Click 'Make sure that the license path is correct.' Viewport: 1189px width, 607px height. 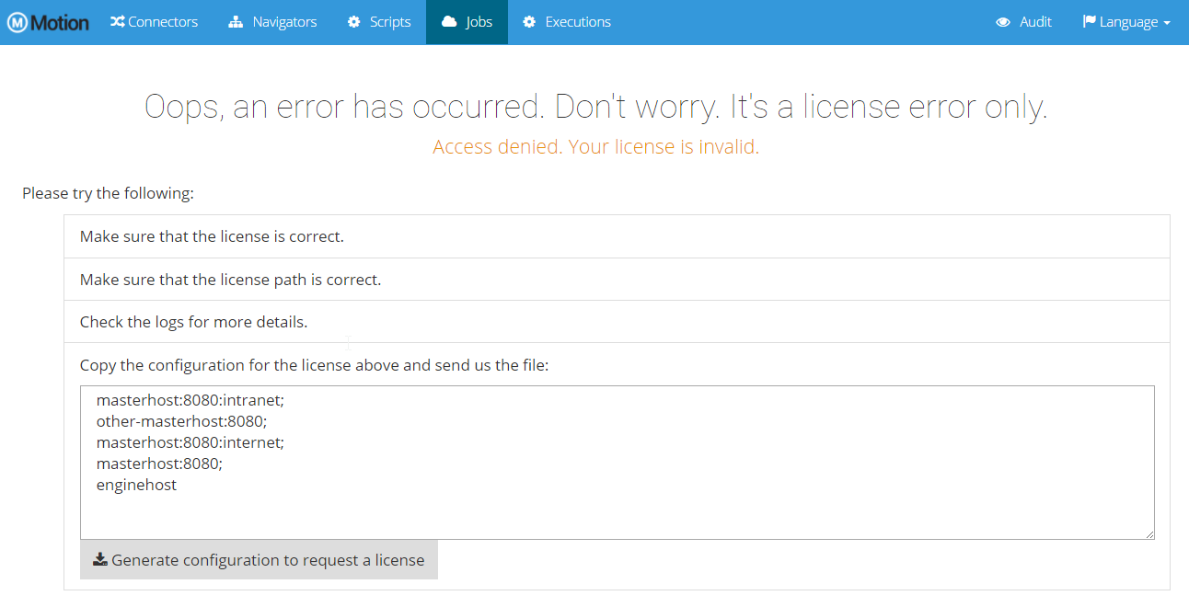click(230, 280)
